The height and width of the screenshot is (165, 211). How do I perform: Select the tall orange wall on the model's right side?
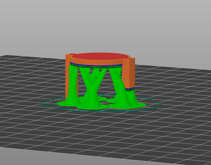[129, 73]
